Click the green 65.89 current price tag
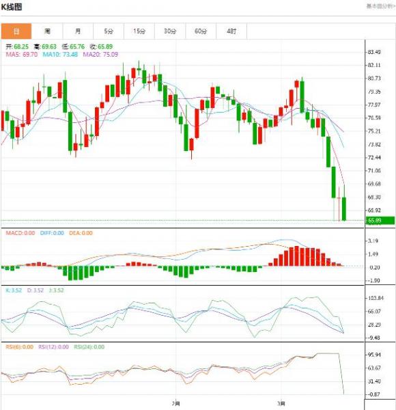 (380, 221)
